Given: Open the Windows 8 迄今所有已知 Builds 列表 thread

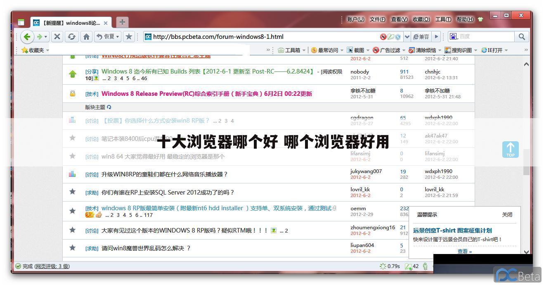Looking at the screenshot, I should coord(208,71).
